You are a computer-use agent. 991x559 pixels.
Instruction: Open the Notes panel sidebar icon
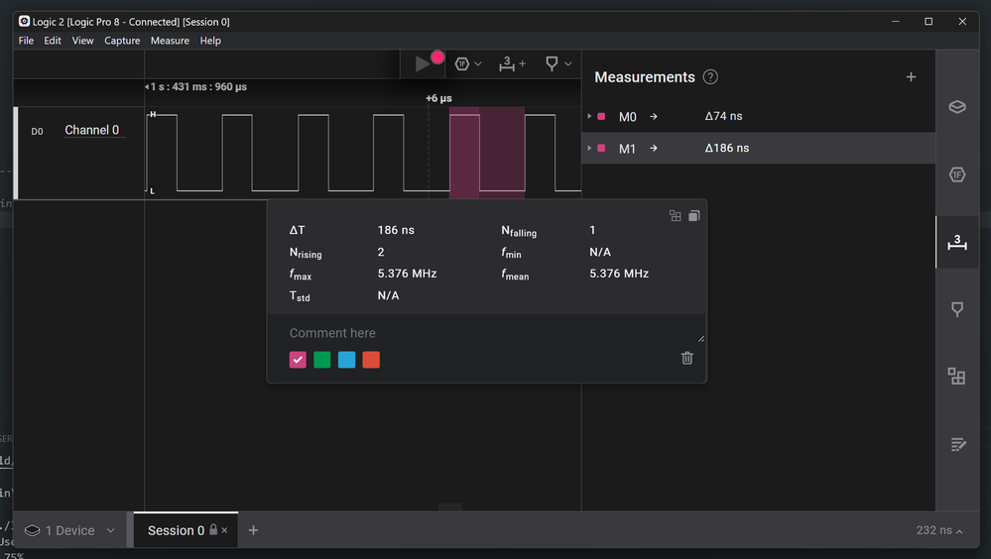(x=956, y=444)
